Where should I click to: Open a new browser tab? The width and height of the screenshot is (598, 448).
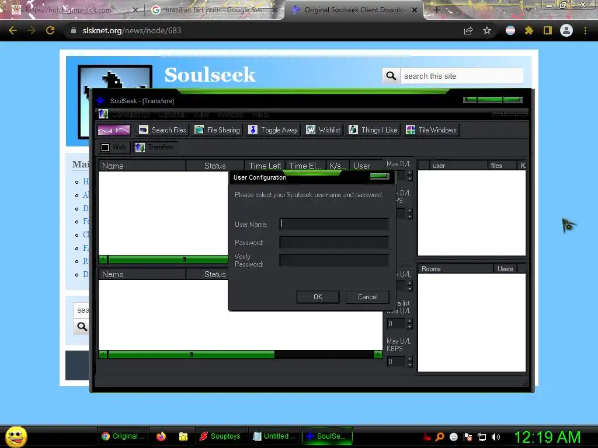[x=437, y=10]
